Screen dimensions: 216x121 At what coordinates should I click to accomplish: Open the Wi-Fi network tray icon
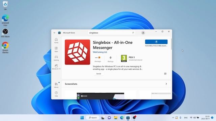pos(191,118)
